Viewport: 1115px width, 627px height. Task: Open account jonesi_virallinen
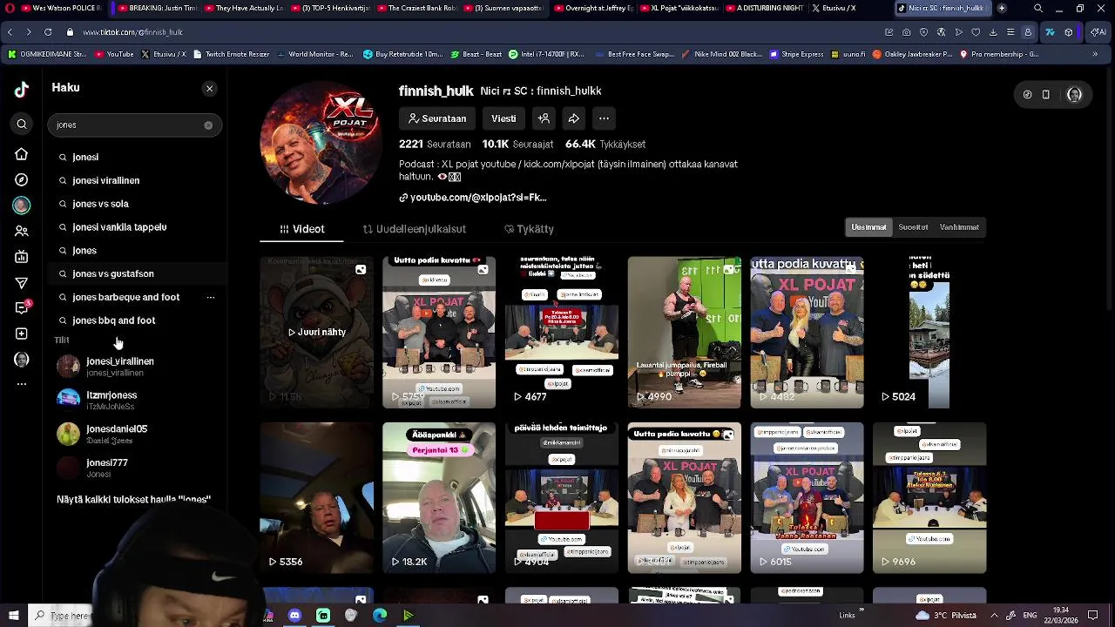click(x=135, y=367)
